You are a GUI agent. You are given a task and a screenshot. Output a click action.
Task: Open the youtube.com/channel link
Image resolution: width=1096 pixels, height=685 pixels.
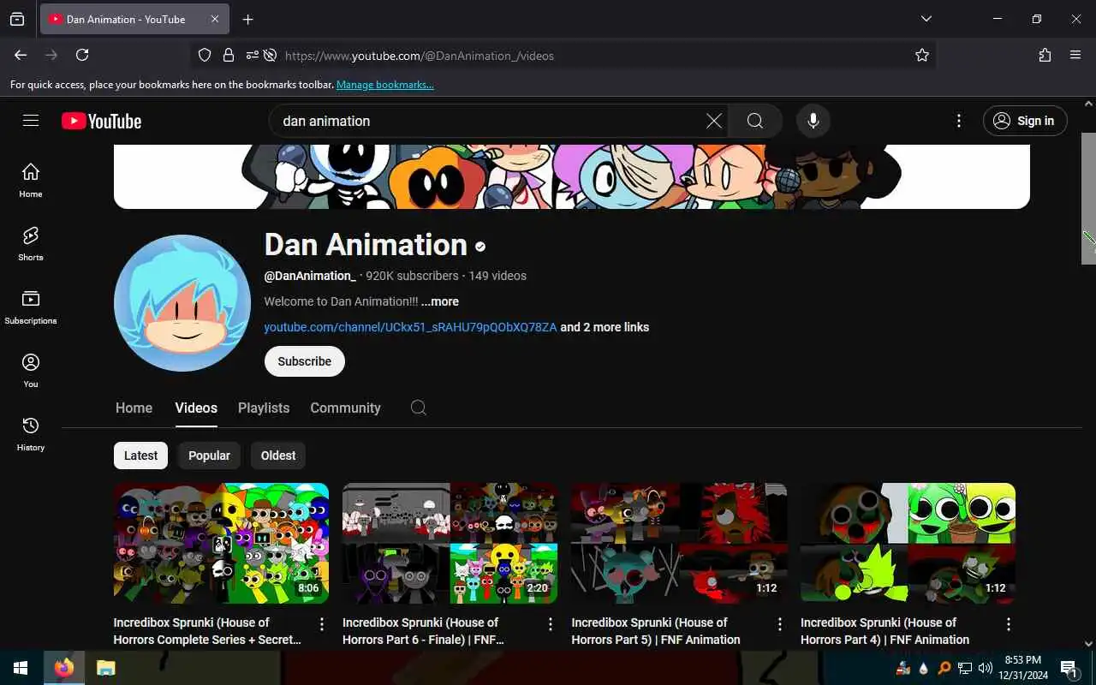(x=410, y=327)
